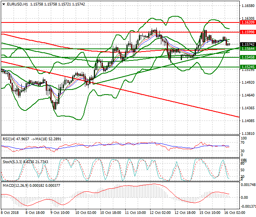Viewport: 256px width, 217px height.
Task: Click the 8 Oct 18:00 time axis label
Action: [35, 213]
